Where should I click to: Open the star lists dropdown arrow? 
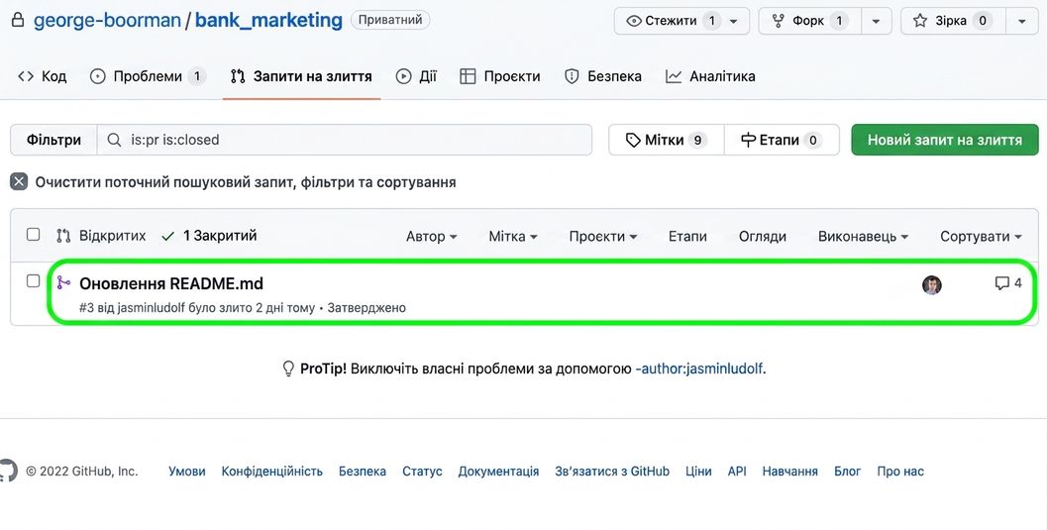tap(1021, 21)
